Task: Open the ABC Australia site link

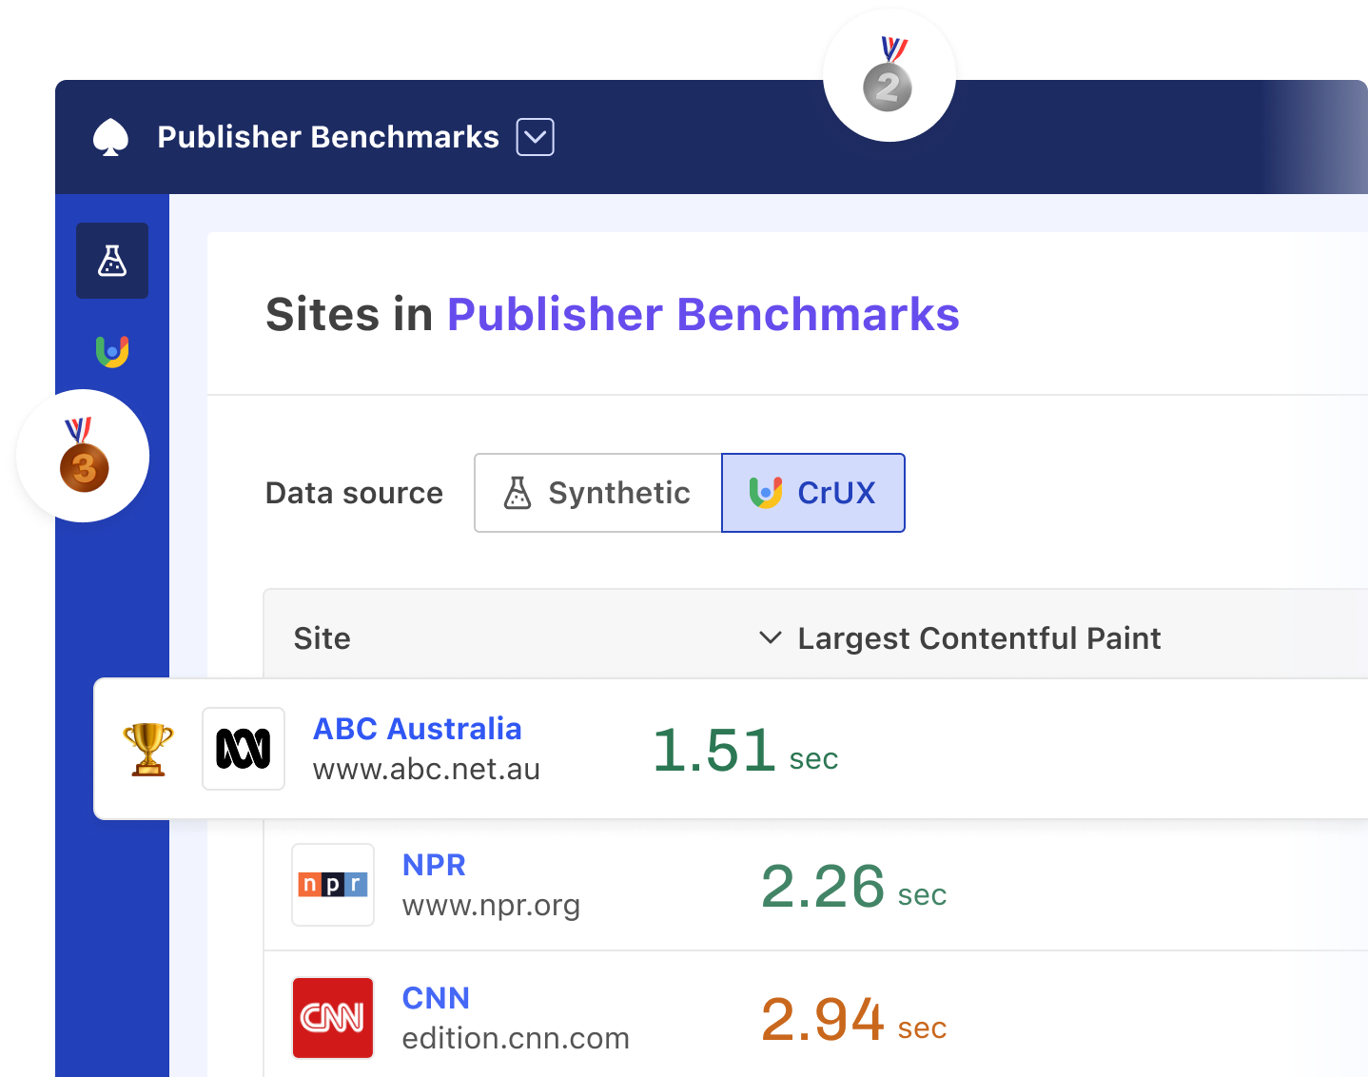Action: pyautogui.click(x=417, y=729)
